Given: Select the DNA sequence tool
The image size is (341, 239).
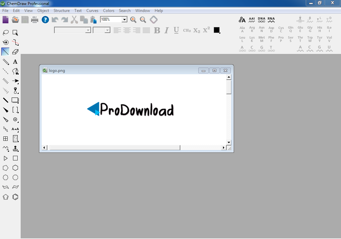Looking at the screenshot, I should [x=261, y=20].
